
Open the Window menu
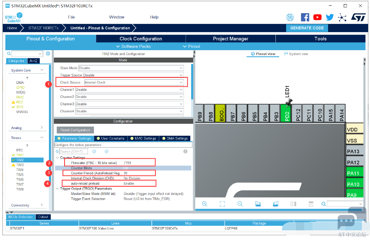(117, 17)
